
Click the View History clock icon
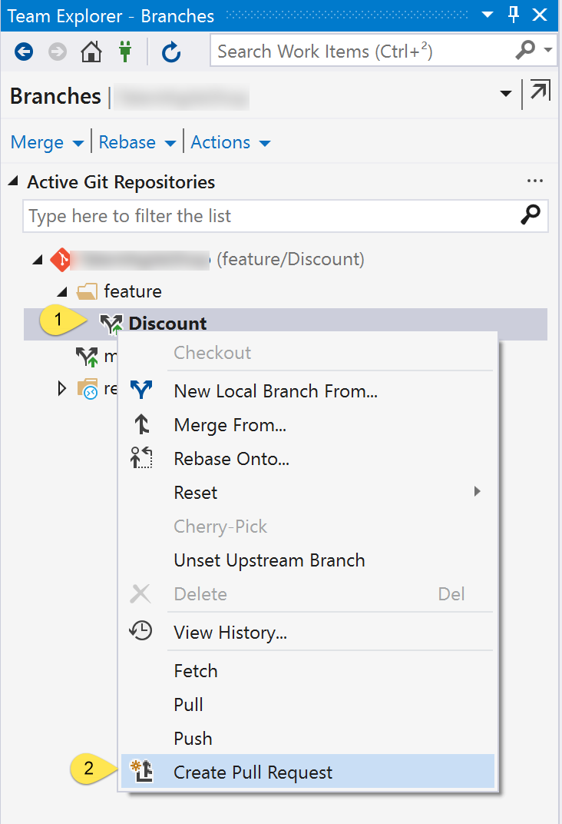[142, 631]
